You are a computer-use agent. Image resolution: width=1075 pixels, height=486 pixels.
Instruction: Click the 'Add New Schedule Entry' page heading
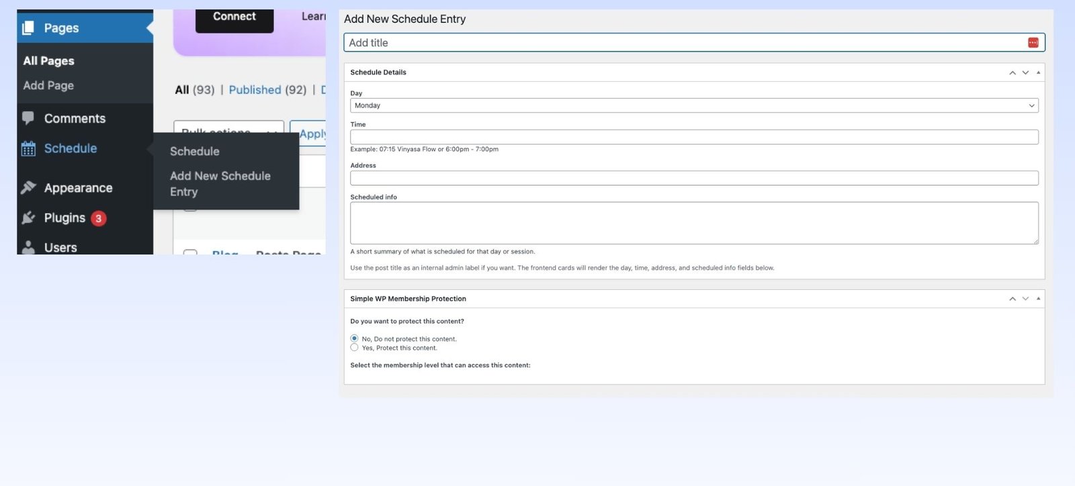tap(404, 19)
